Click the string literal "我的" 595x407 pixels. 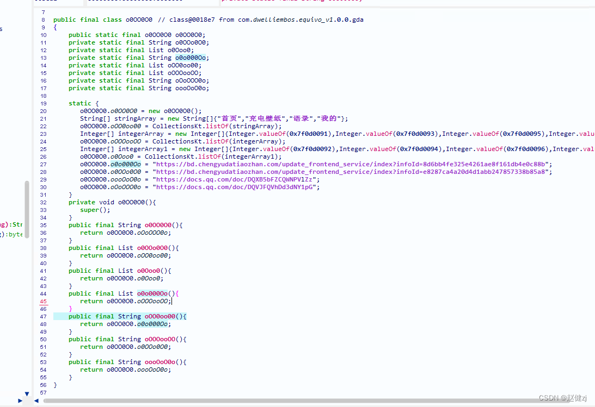pyautogui.click(x=329, y=118)
